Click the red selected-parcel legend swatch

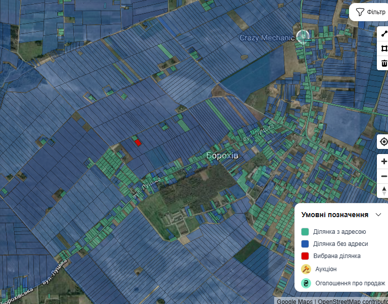[305, 256]
